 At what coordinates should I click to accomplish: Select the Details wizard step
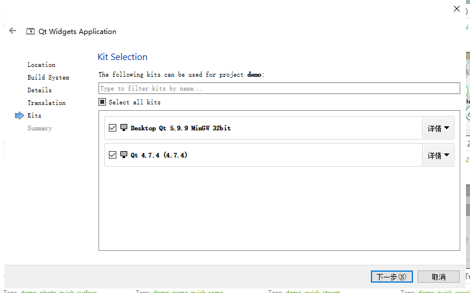[39, 90]
